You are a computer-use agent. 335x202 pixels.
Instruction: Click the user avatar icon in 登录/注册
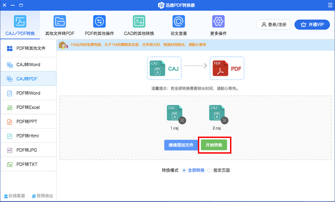[264, 25]
